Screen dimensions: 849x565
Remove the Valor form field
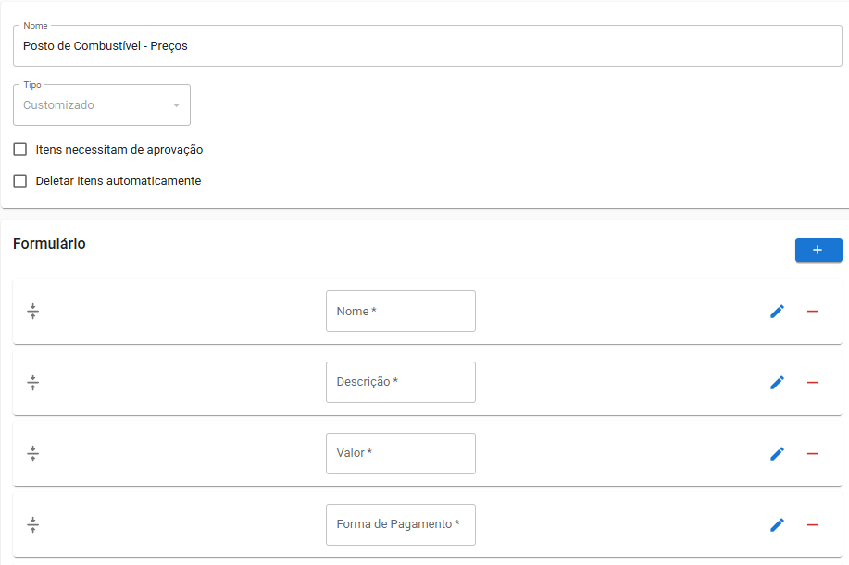click(x=812, y=454)
